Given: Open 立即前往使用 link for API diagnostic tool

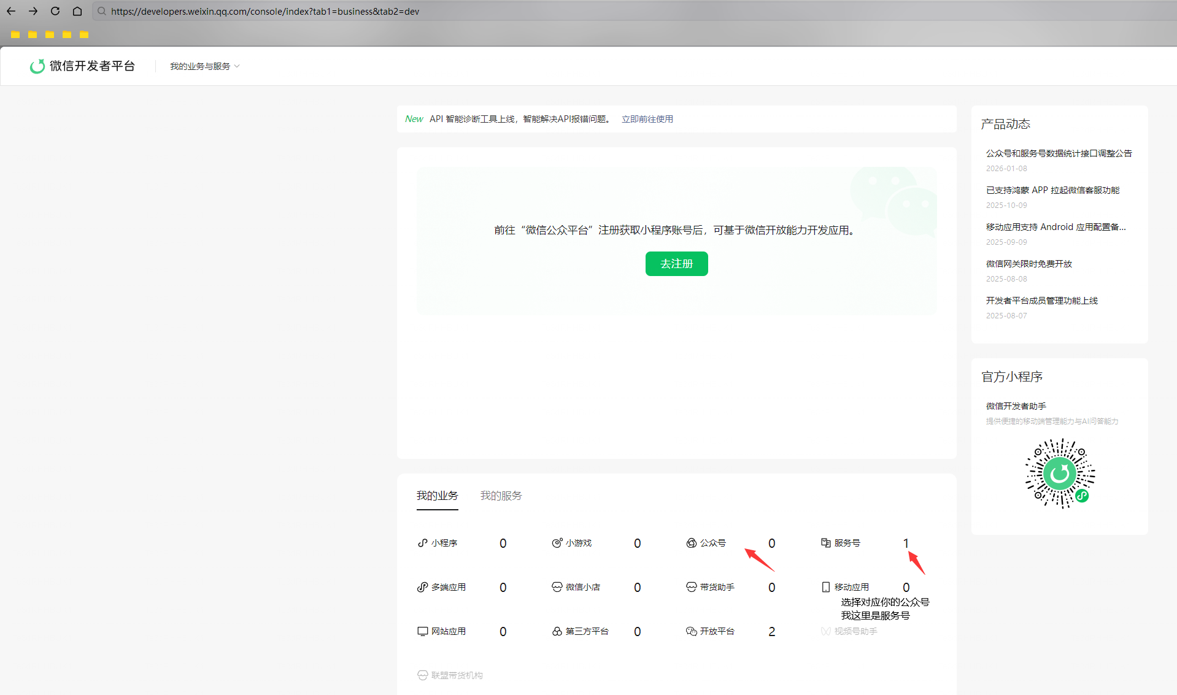Looking at the screenshot, I should (647, 119).
